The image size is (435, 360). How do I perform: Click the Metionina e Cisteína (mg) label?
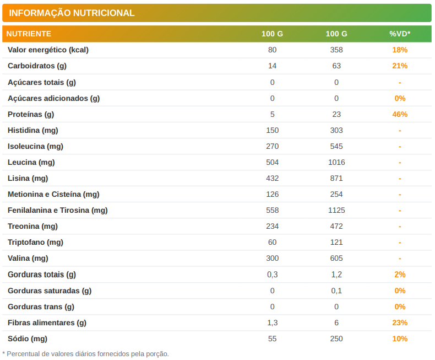pos(53,194)
